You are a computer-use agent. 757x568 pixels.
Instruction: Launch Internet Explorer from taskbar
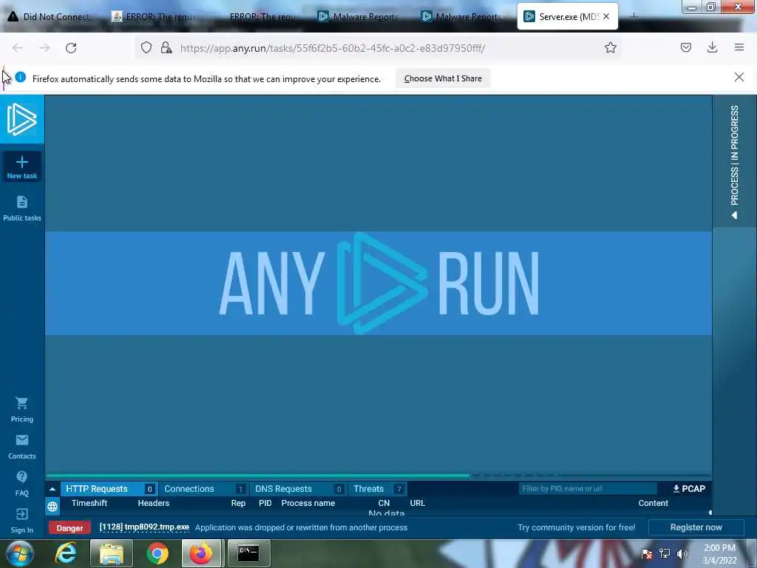[x=66, y=553]
